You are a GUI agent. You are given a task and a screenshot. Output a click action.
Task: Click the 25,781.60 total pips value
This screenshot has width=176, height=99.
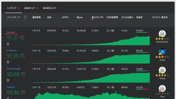(81, 51)
